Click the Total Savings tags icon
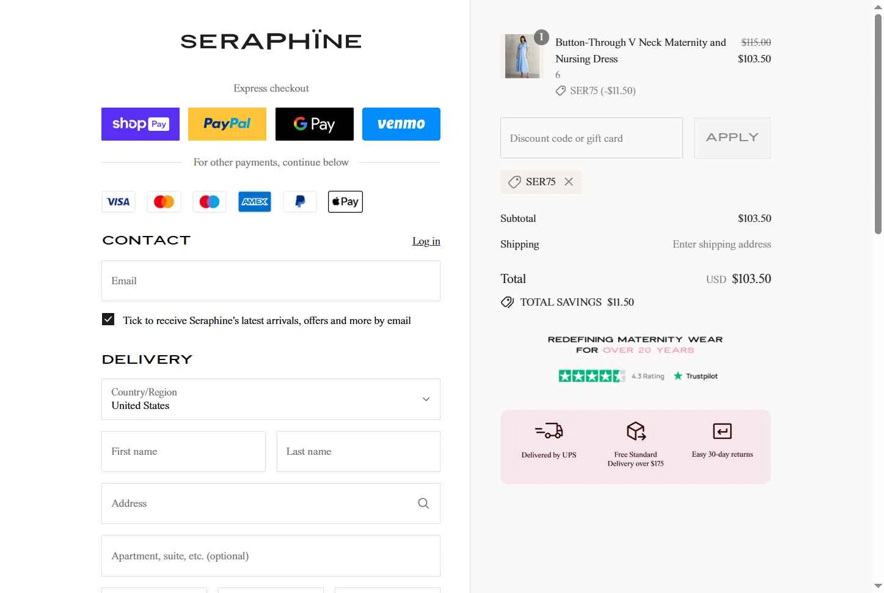Image resolution: width=884 pixels, height=593 pixels. tap(507, 302)
